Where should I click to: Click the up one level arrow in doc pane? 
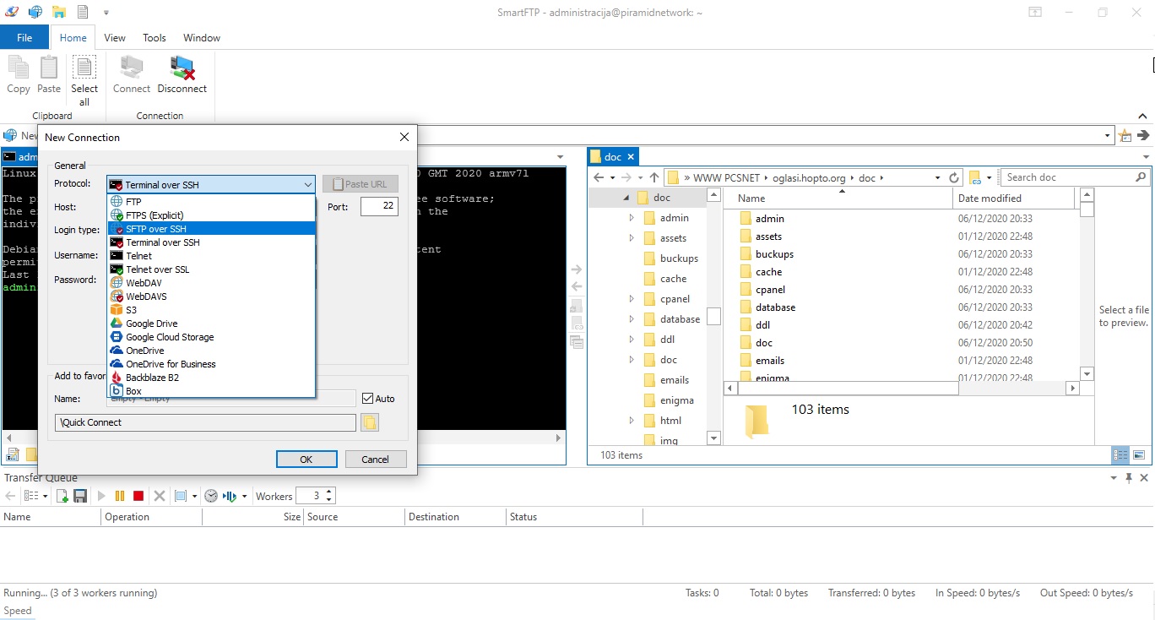click(x=654, y=177)
